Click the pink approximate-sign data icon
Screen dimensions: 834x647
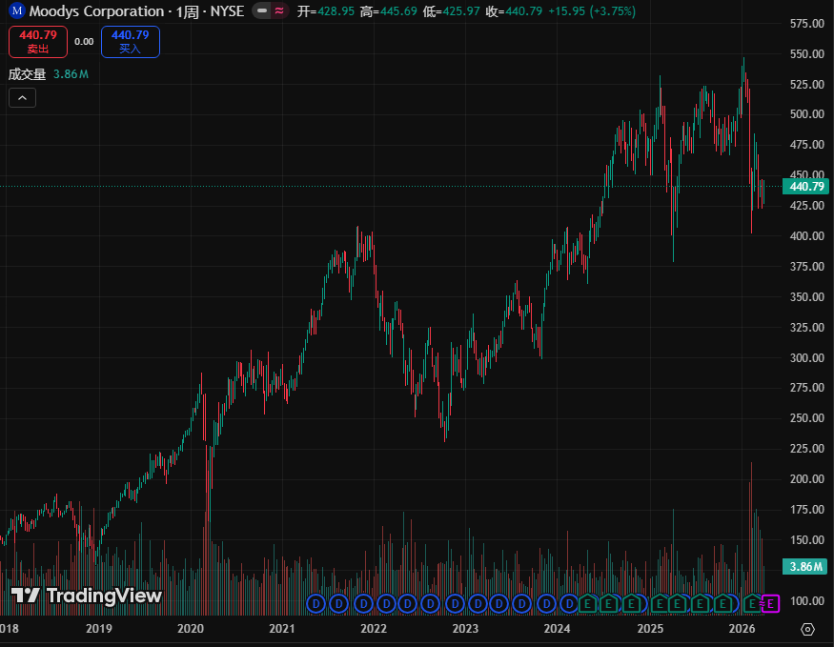pyautogui.click(x=279, y=11)
